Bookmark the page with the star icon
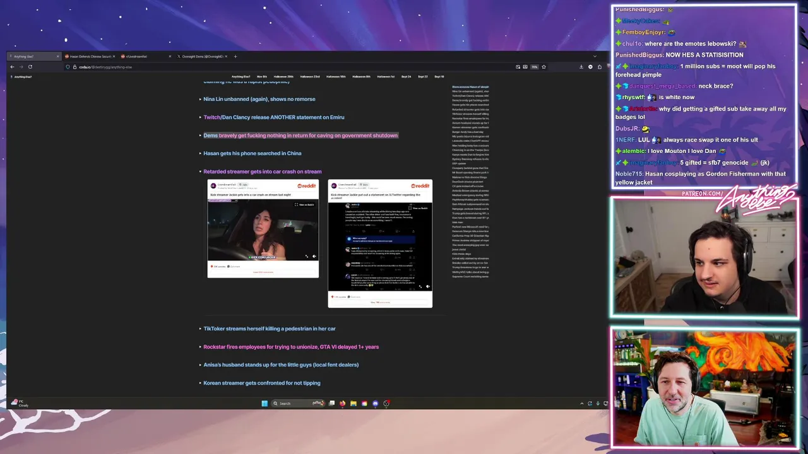The width and height of the screenshot is (808, 454). [x=544, y=67]
